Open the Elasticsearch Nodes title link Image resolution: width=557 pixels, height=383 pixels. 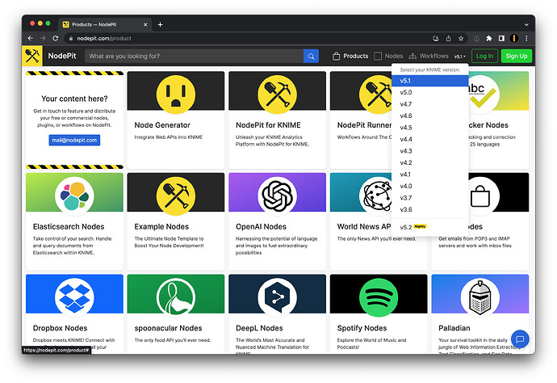point(69,227)
